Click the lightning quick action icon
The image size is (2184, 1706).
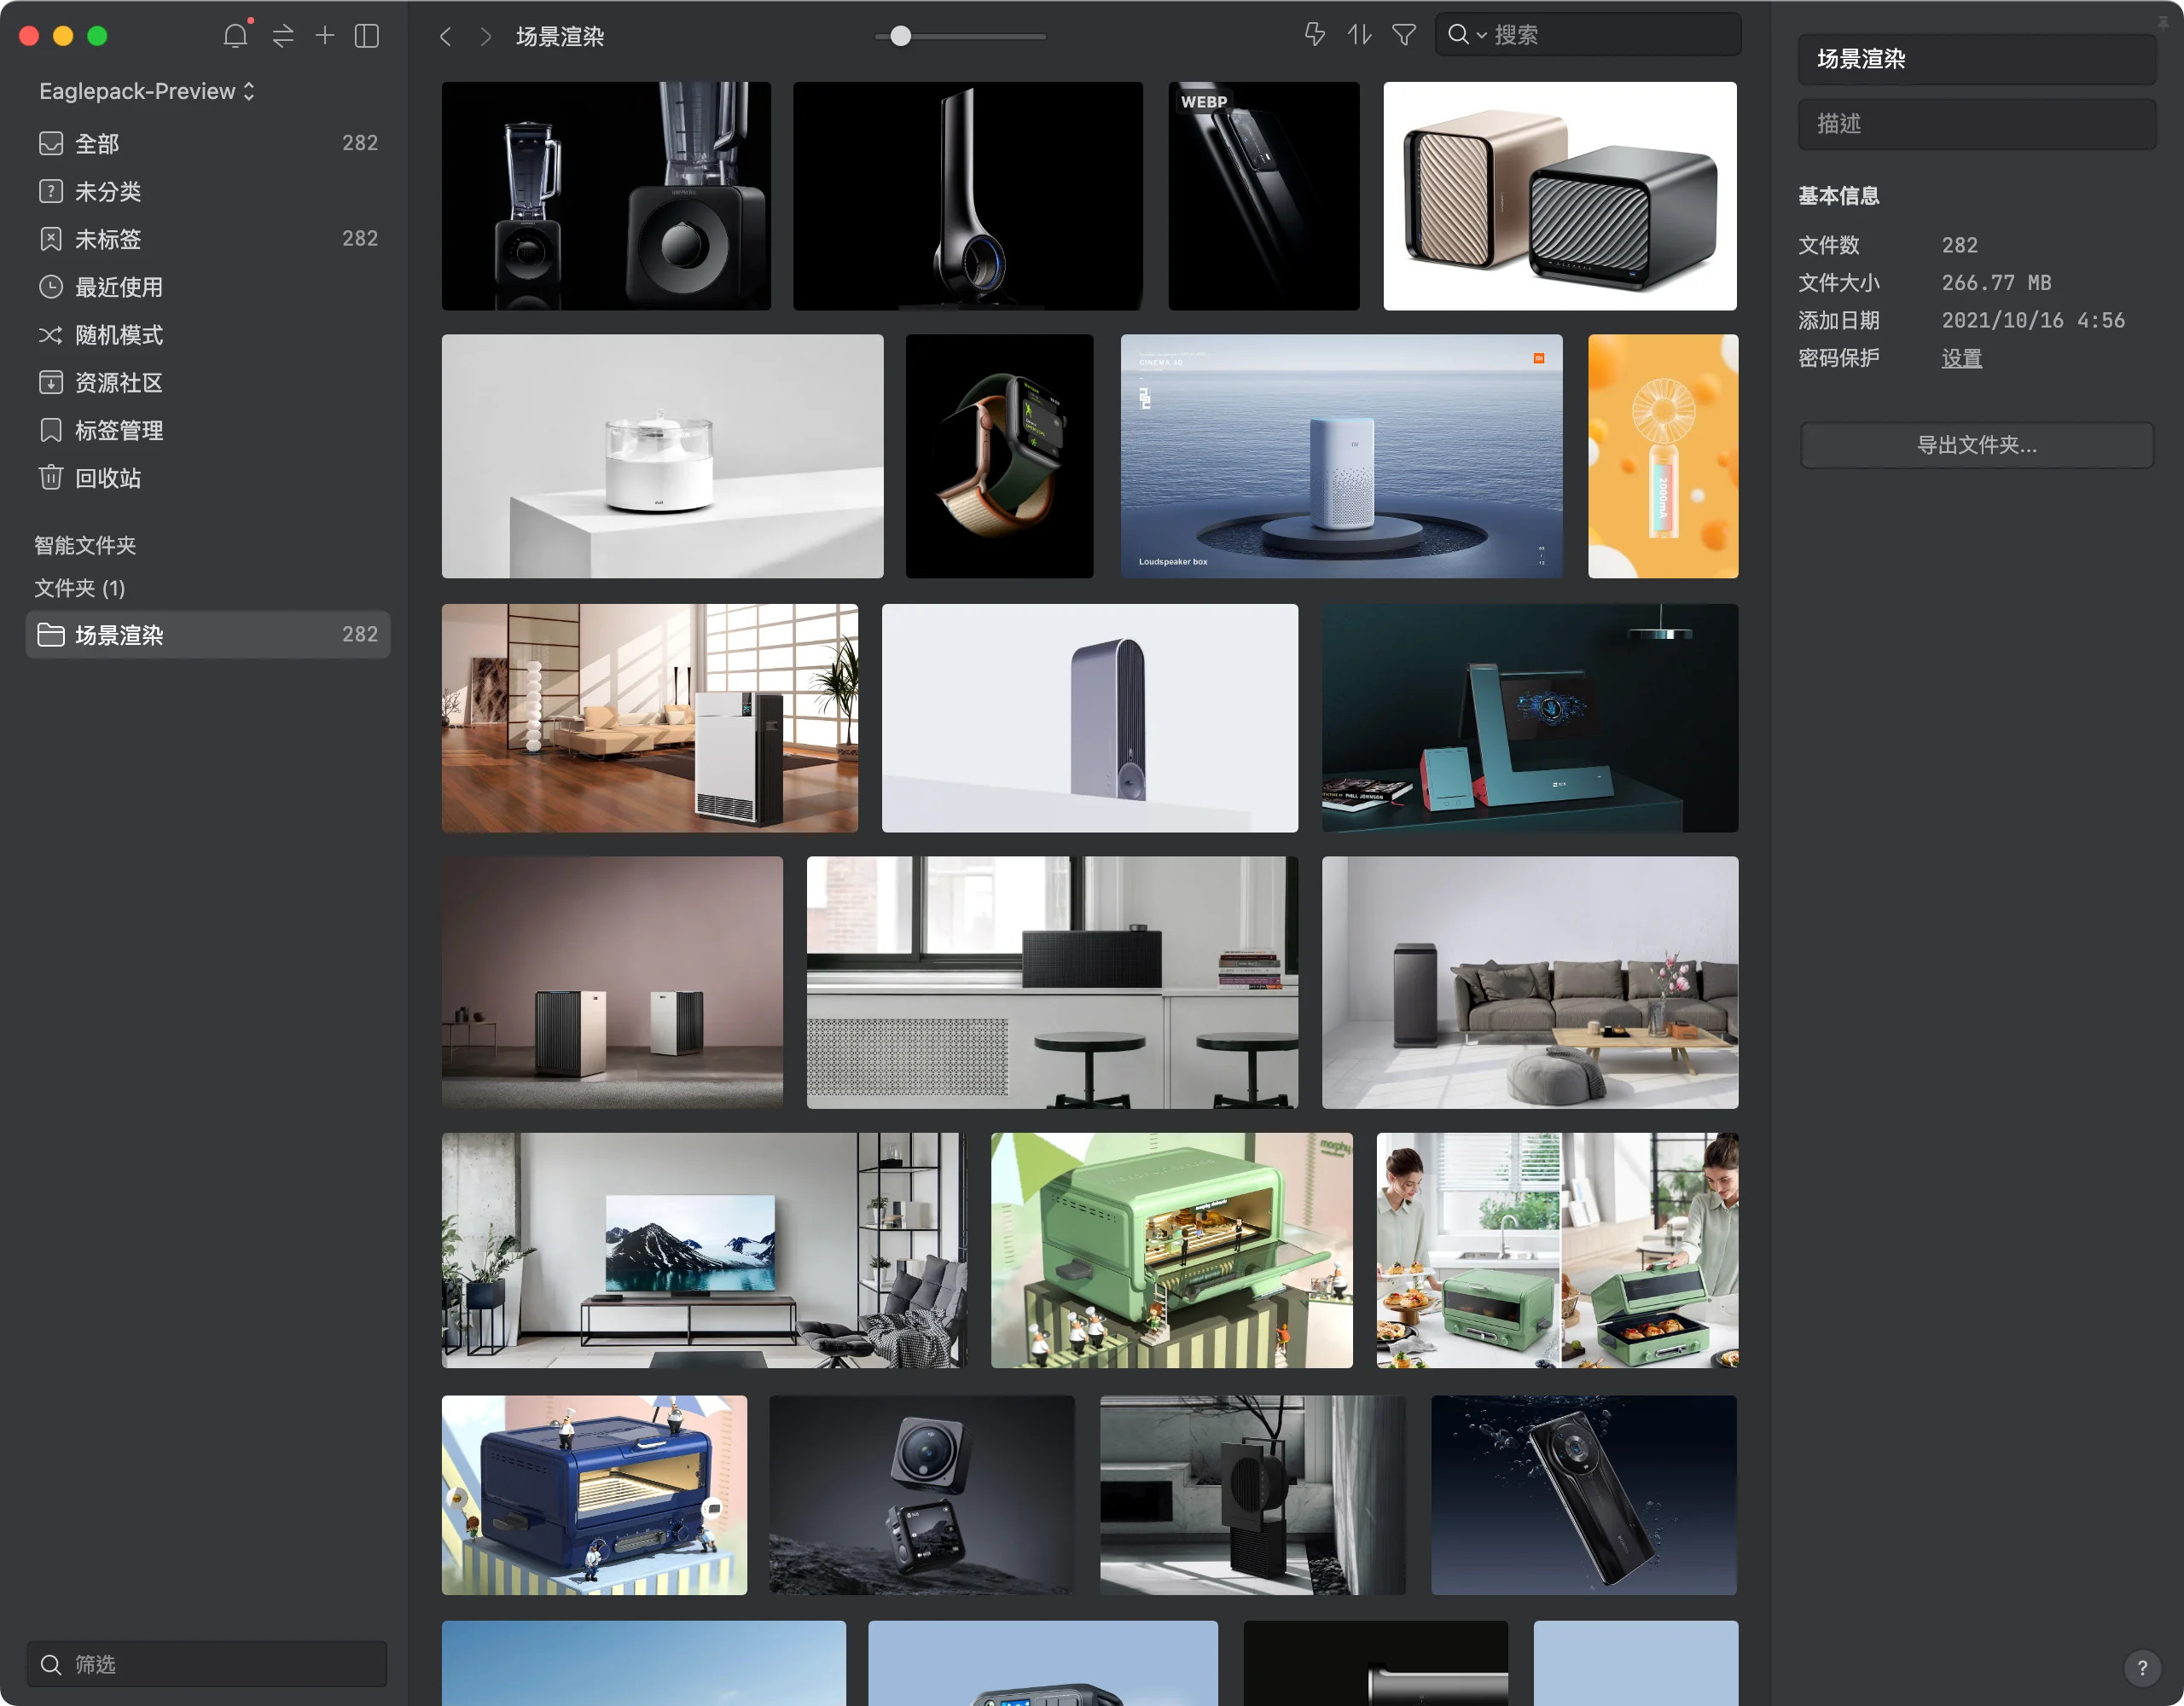pyautogui.click(x=1314, y=35)
